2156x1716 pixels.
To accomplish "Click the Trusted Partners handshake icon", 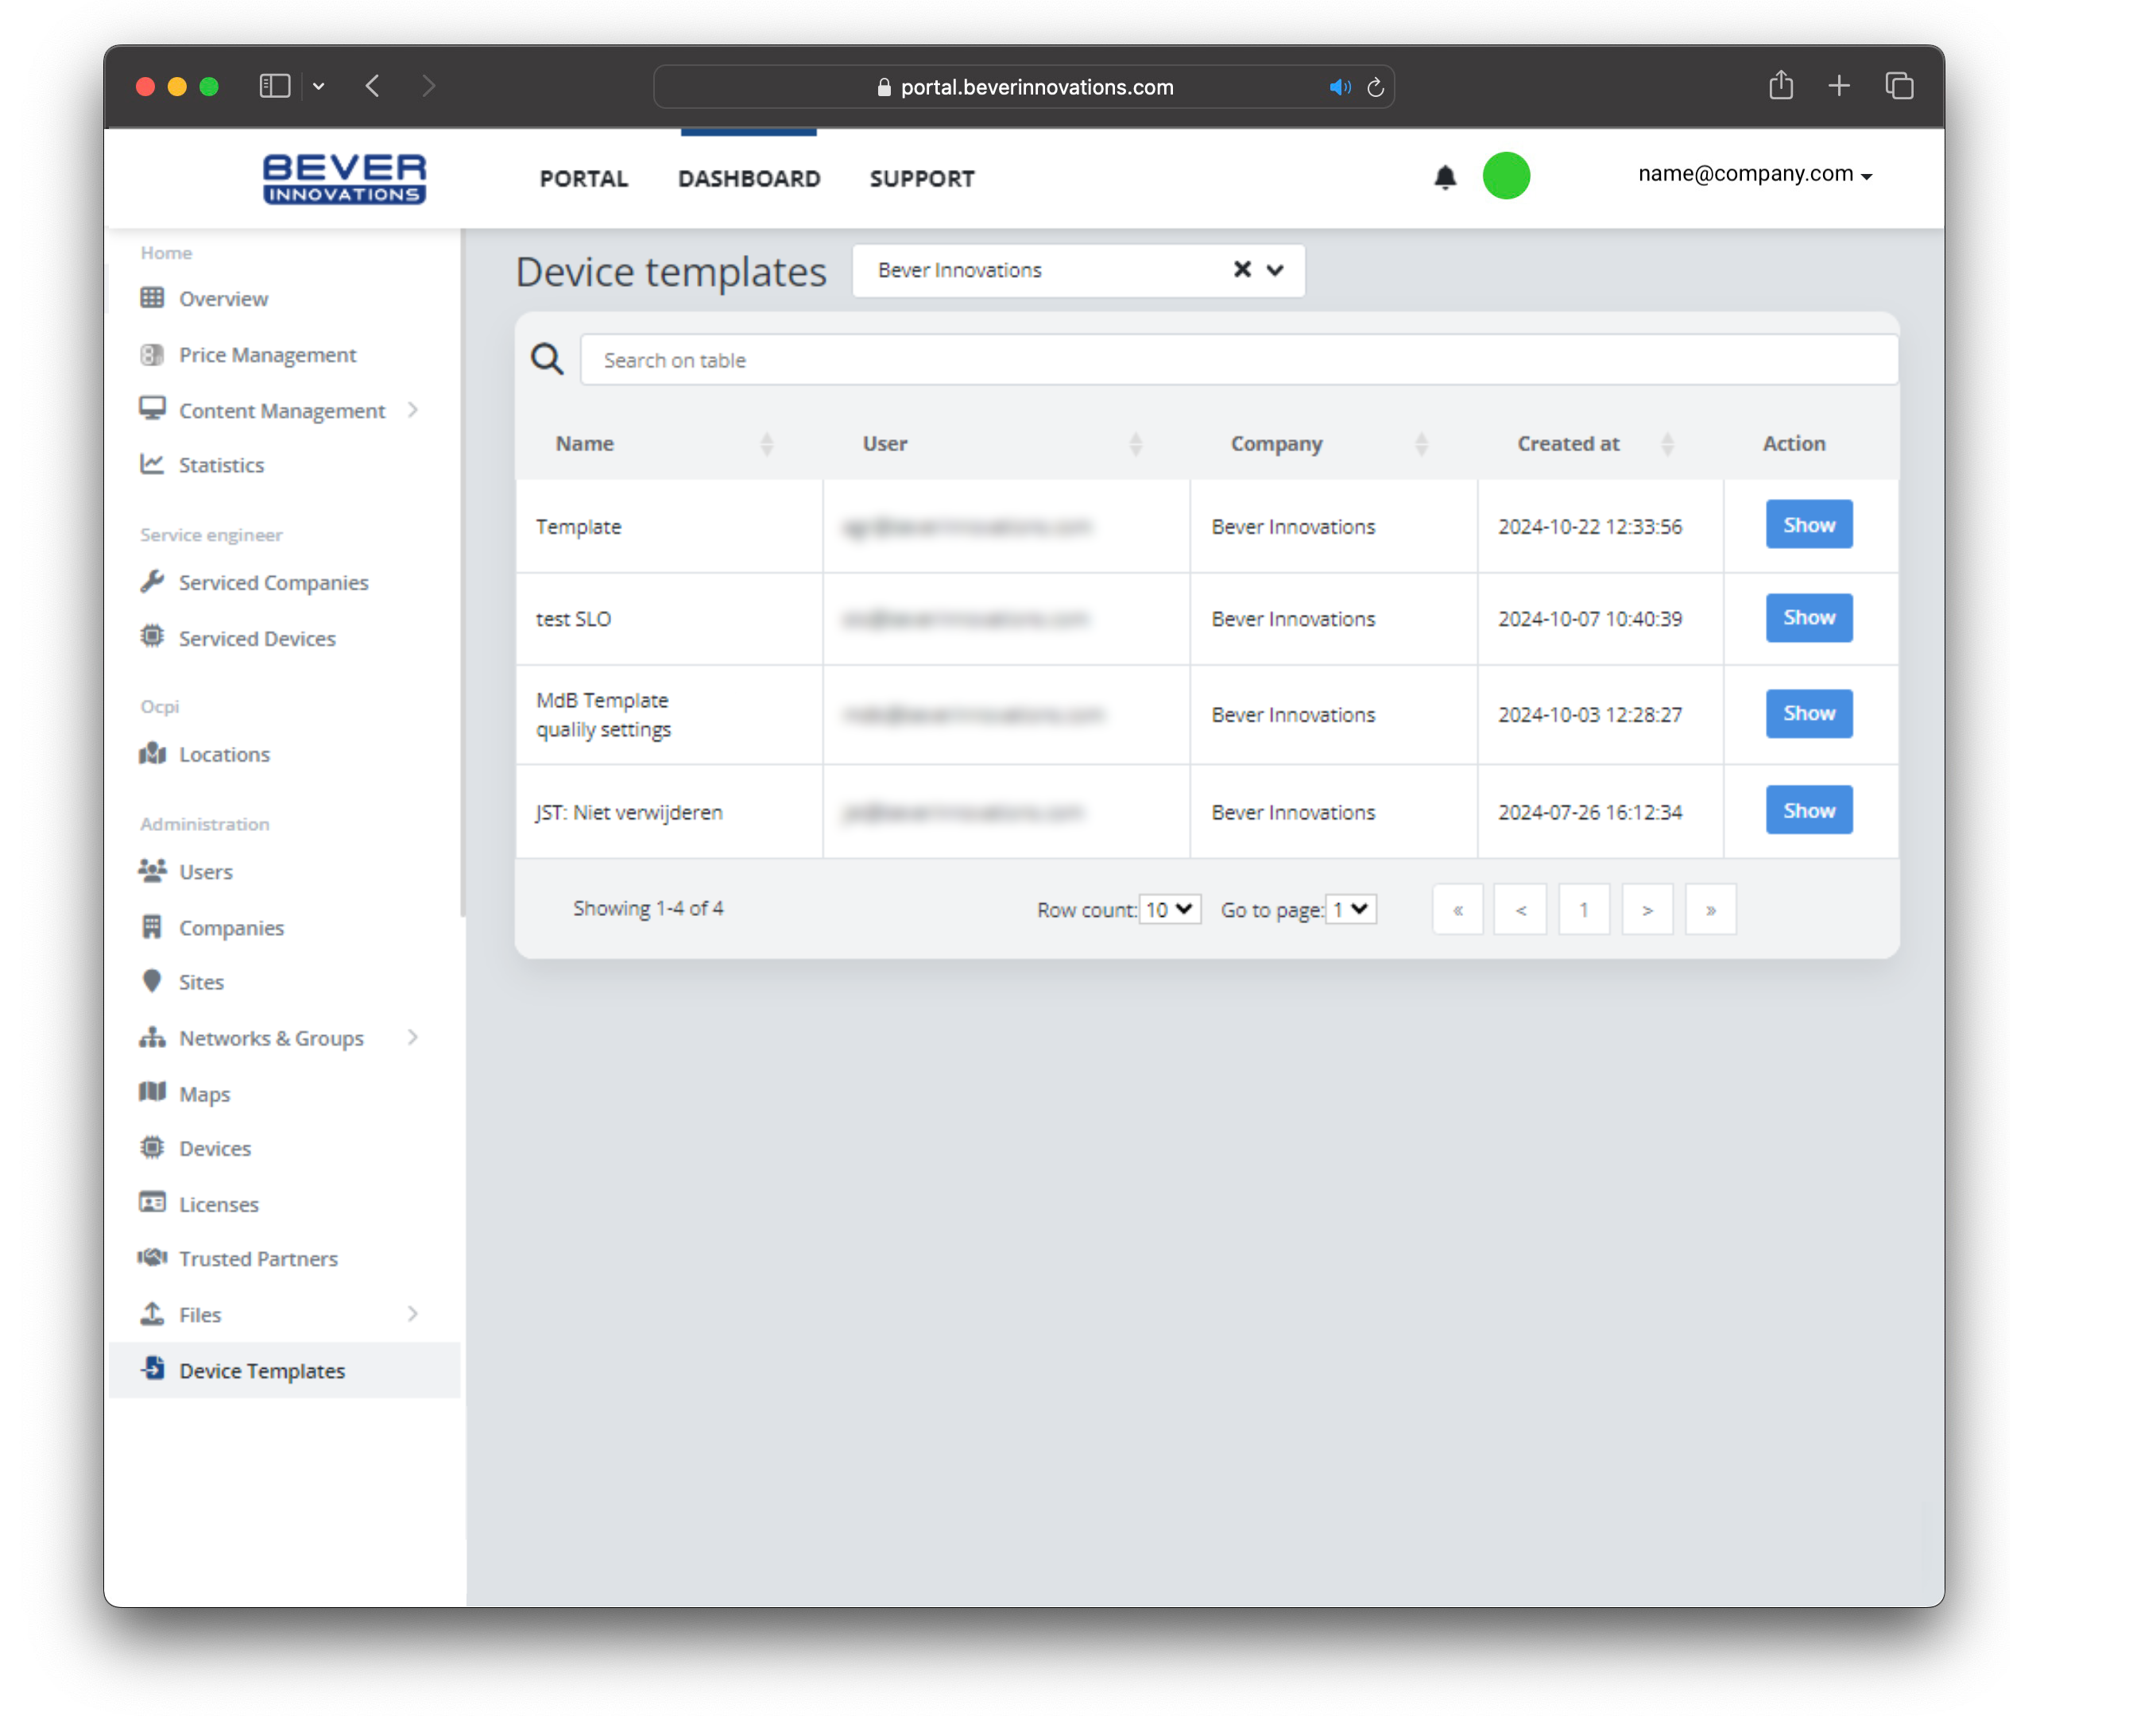I will (152, 1258).
